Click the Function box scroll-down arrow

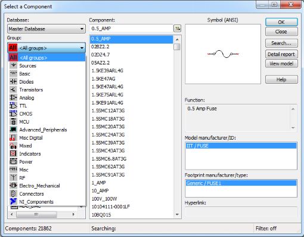[x=293, y=128]
